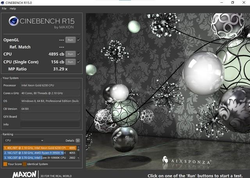Open the CPU ranking type dropdown
Viewport: 250px width, 178px height.
click(x=23, y=140)
